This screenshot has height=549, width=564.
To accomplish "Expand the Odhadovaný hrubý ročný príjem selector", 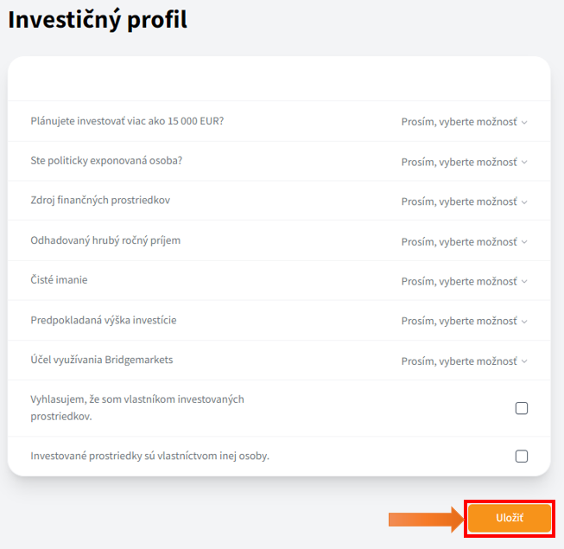I will coord(464,241).
